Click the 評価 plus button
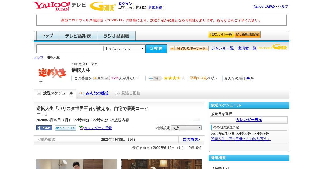 click(x=155, y=78)
